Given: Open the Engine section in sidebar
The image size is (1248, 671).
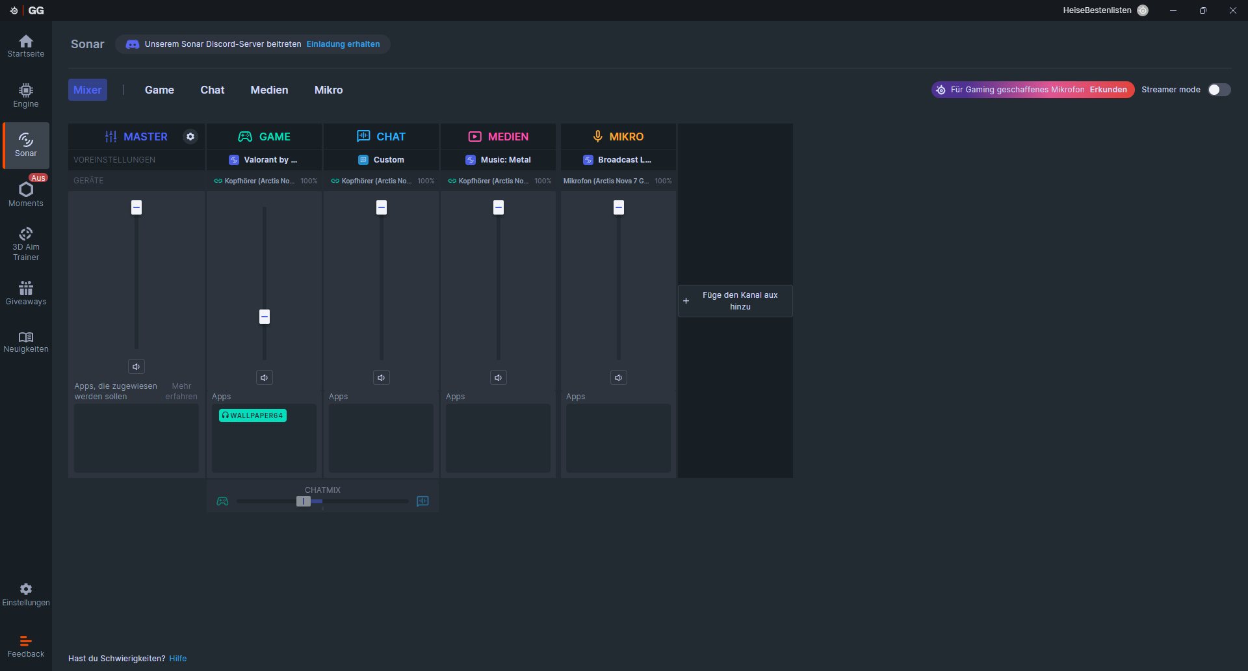Looking at the screenshot, I should click(26, 96).
